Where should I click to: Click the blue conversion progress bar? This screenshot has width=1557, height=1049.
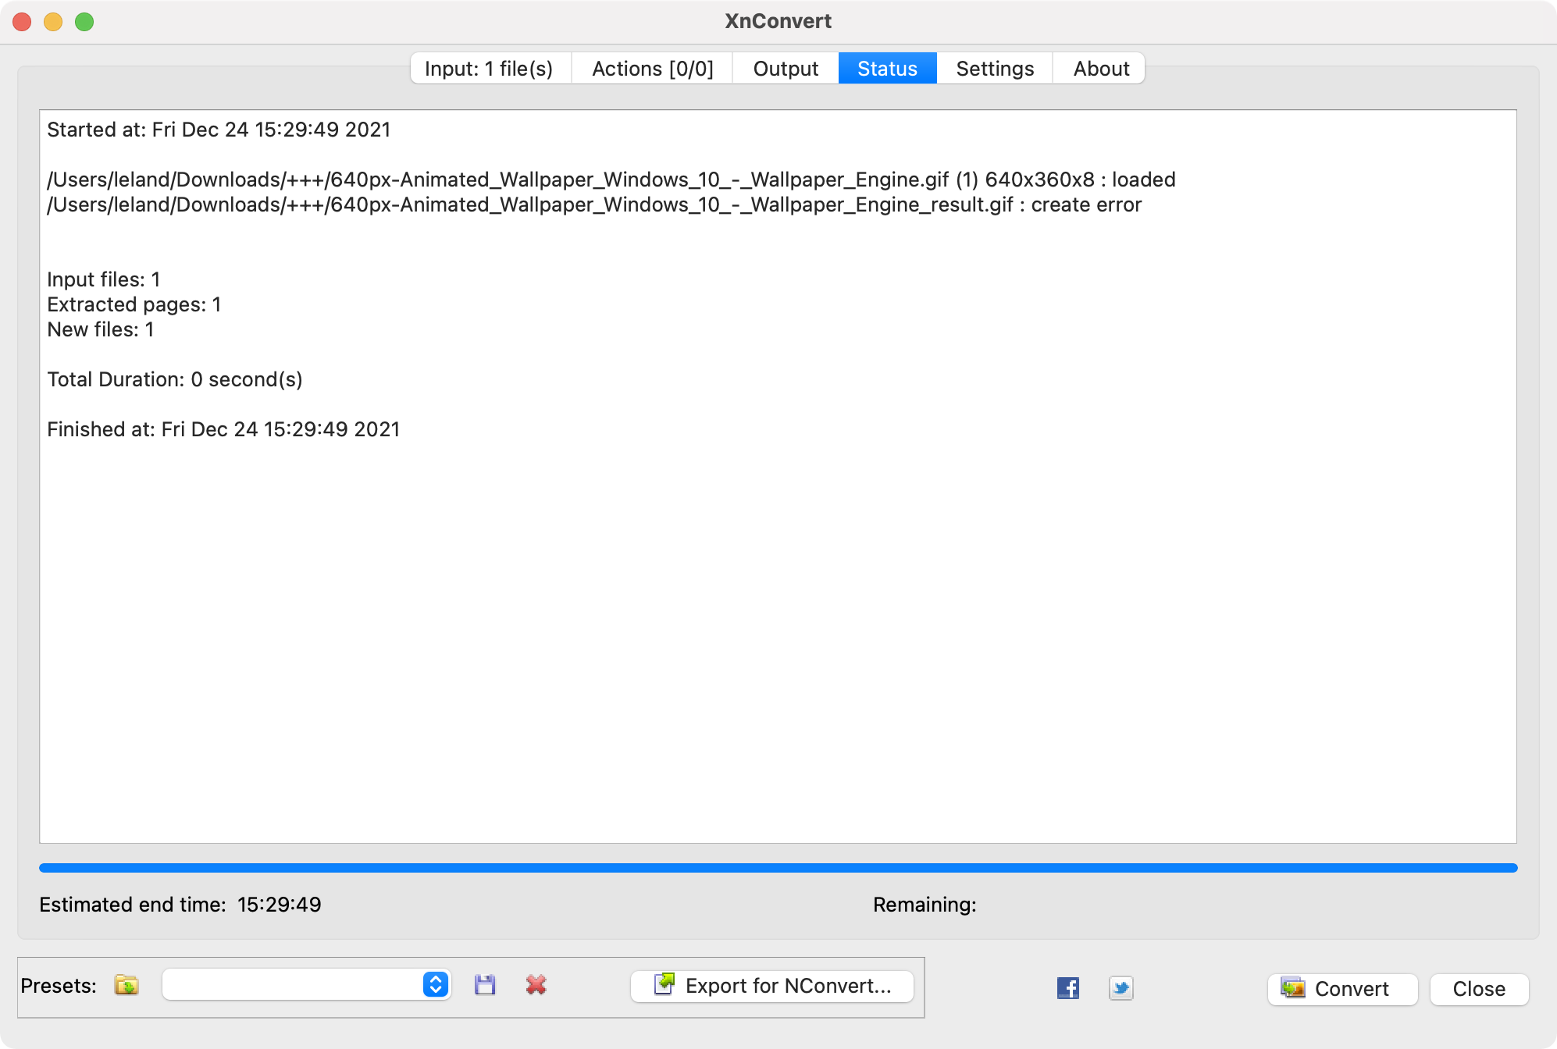pyautogui.click(x=778, y=868)
